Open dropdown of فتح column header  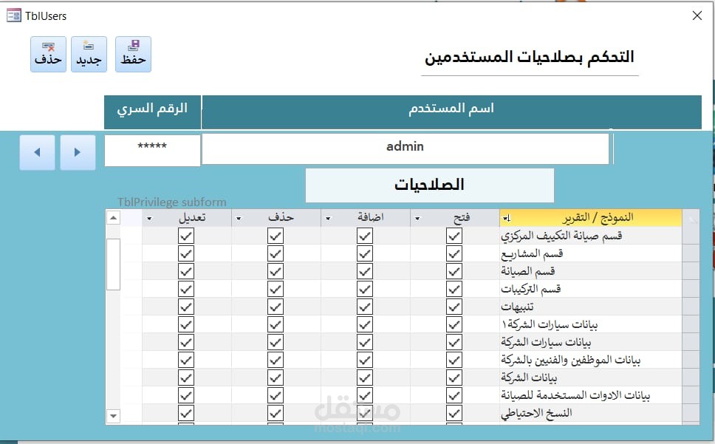pyautogui.click(x=417, y=219)
